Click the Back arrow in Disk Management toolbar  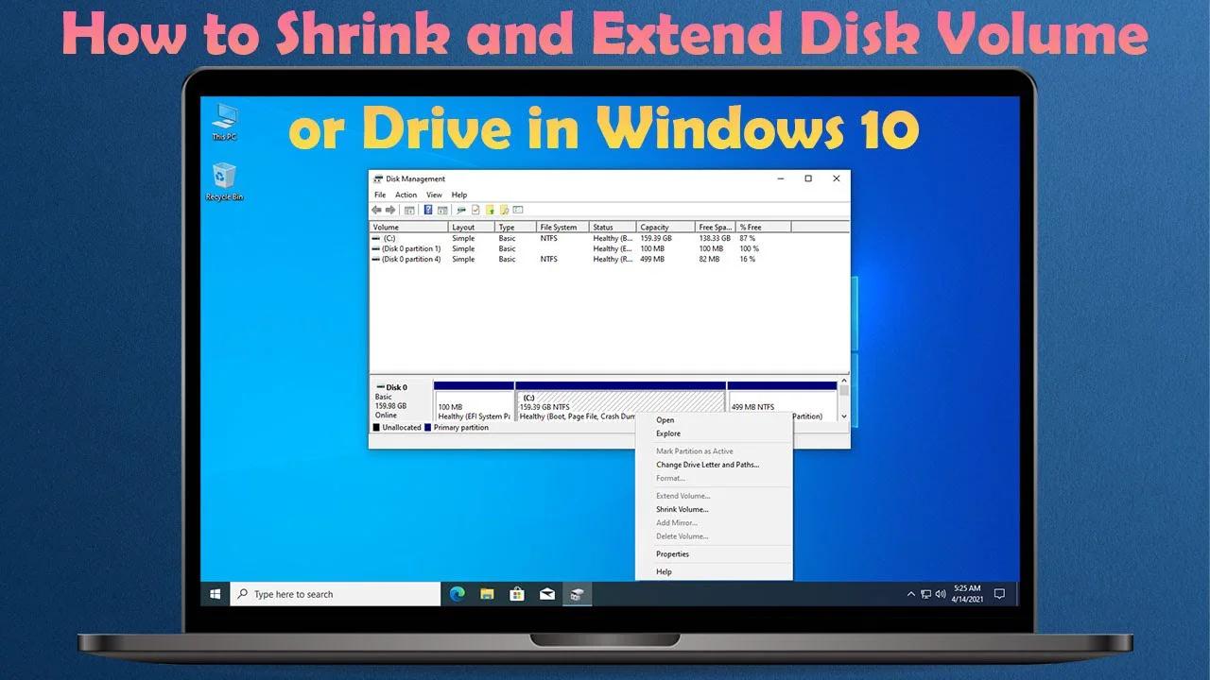click(377, 210)
